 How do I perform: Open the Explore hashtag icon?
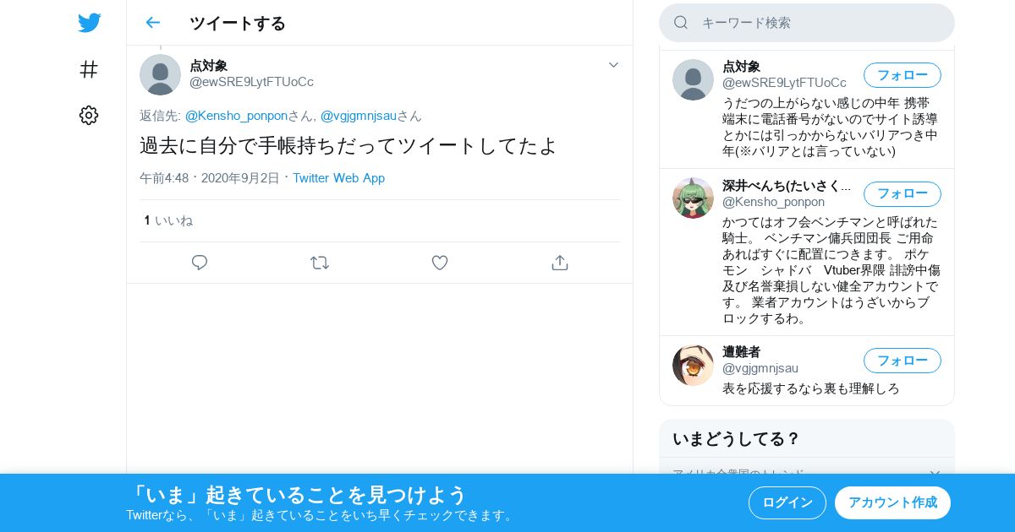(89, 69)
